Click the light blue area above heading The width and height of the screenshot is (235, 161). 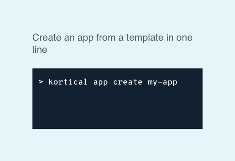coord(117,15)
